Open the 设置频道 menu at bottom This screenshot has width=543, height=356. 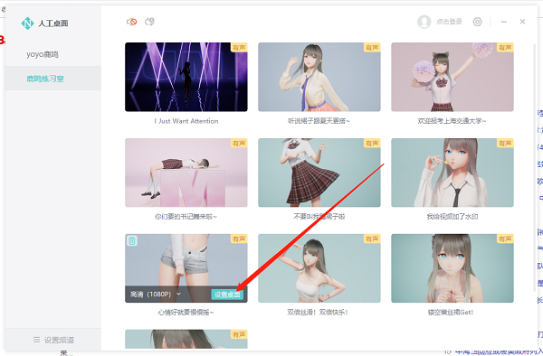click(53, 340)
